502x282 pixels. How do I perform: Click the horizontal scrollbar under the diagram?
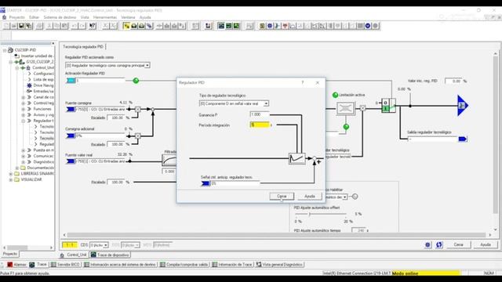click(x=276, y=235)
